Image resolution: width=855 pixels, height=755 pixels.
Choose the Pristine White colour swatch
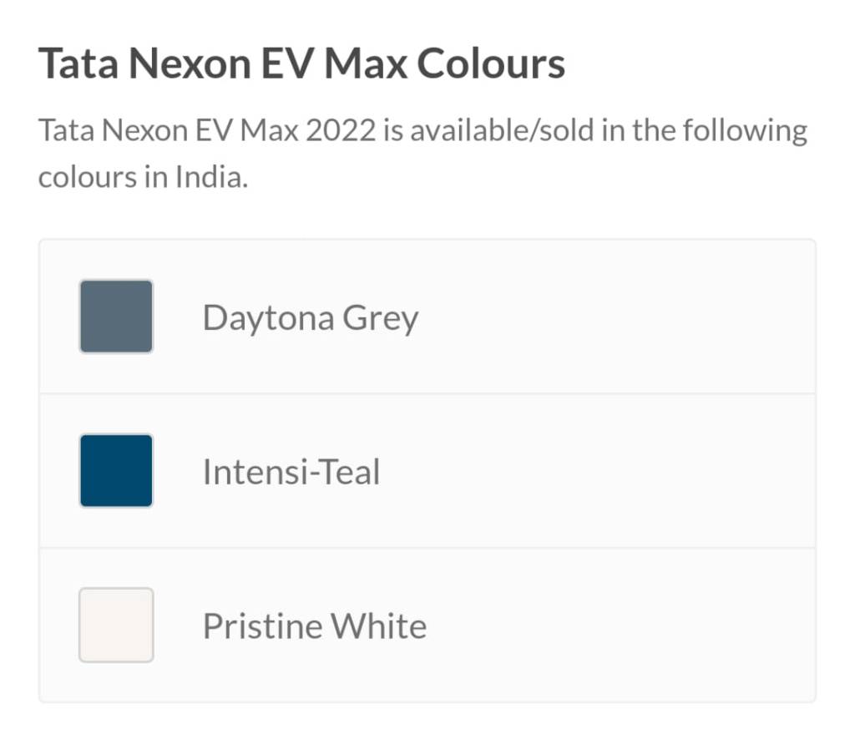click(x=116, y=625)
